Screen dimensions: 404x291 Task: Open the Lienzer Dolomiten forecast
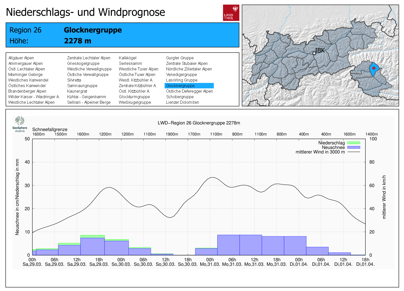point(182,102)
